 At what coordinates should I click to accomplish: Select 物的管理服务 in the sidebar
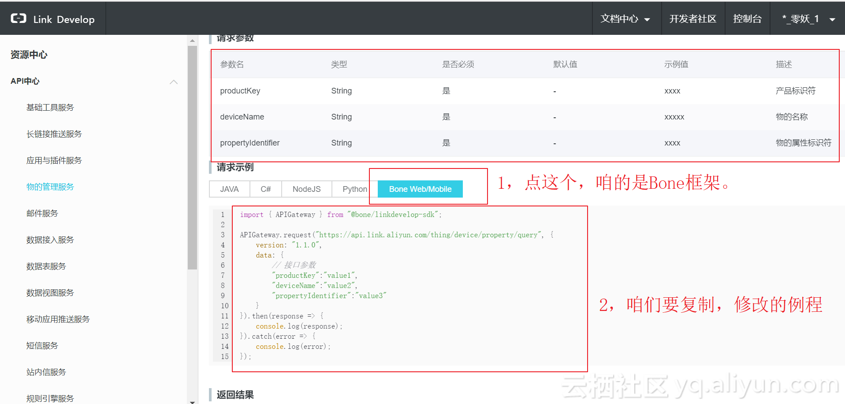50,187
